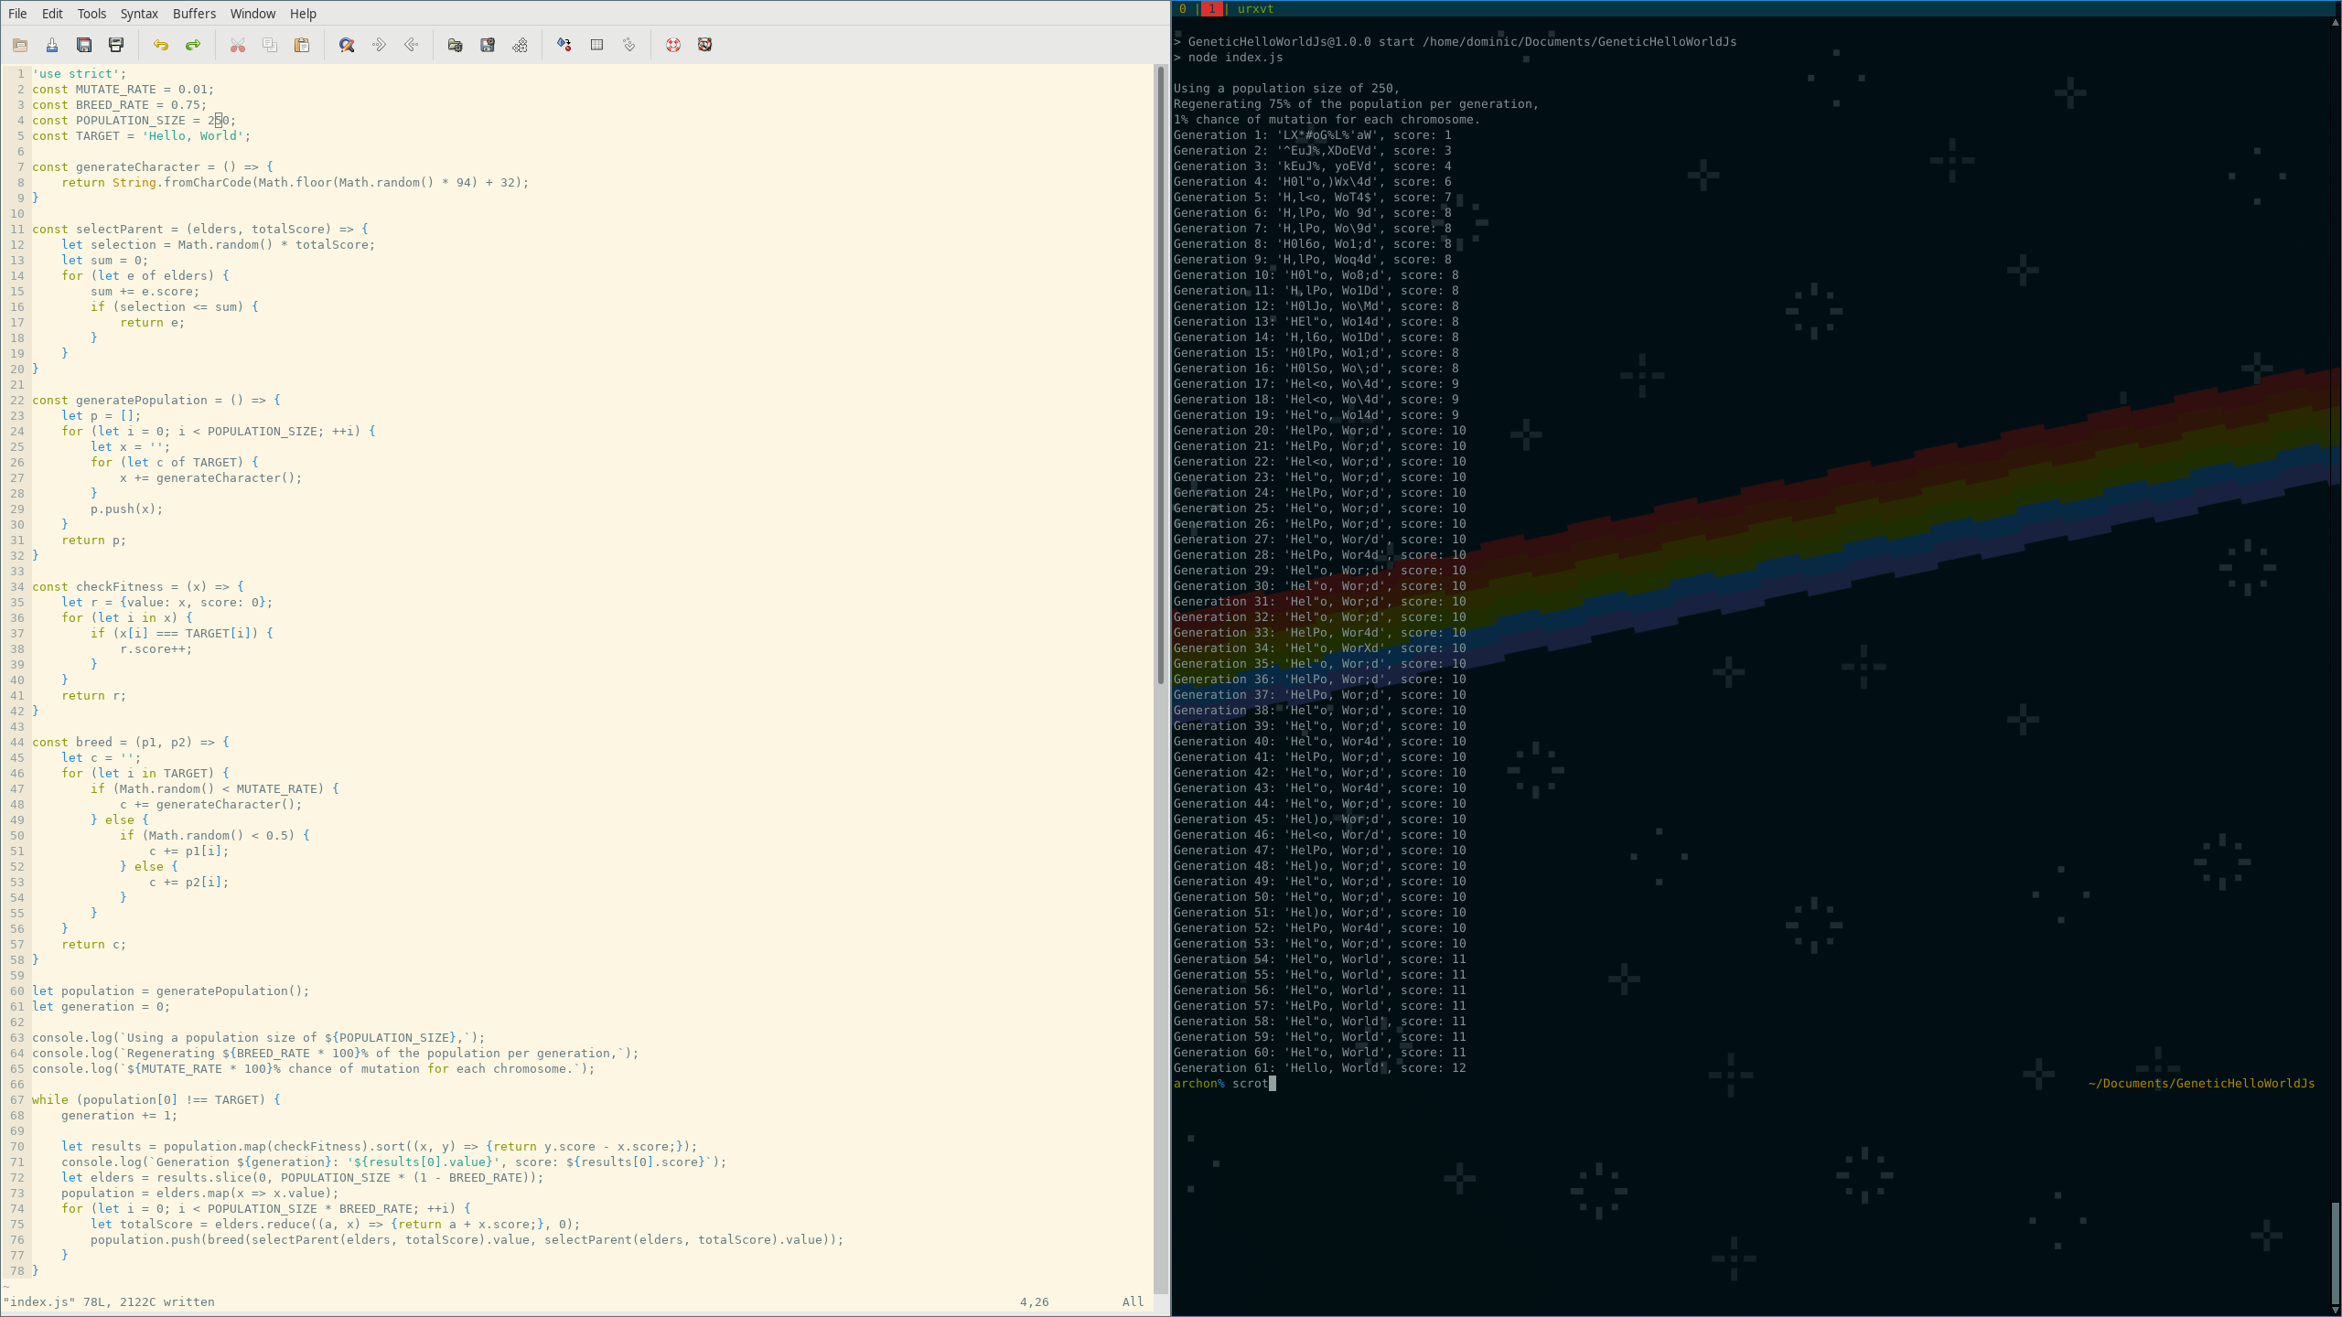Click 'Generation 61: Hello, World' output line
The image size is (2342, 1317).
coord(1319,1068)
